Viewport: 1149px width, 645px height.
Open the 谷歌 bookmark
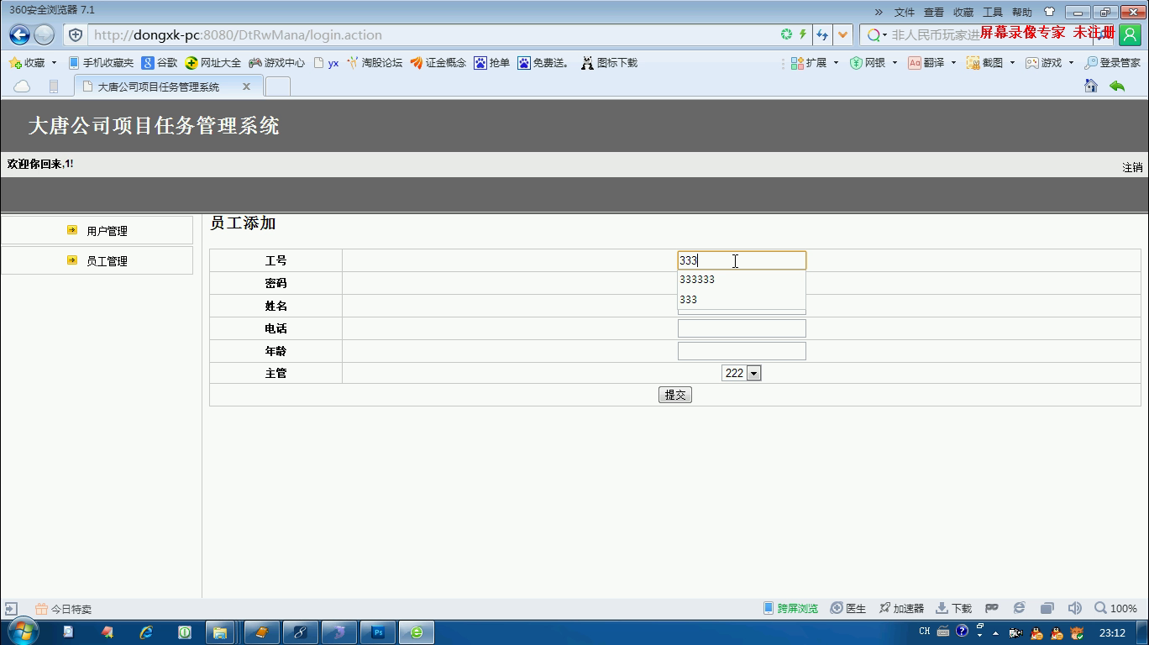coord(160,63)
